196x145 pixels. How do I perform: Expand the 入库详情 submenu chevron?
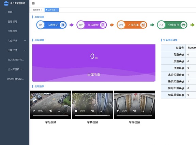coord(25,41)
